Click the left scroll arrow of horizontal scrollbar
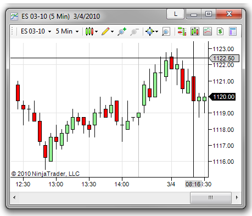Screen dimensions: 252x216 [x=14, y=197]
